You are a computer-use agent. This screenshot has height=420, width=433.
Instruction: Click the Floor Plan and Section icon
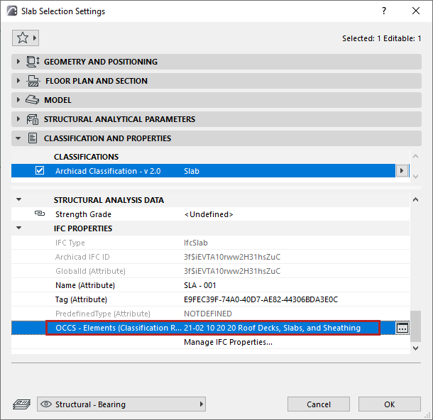click(x=33, y=81)
